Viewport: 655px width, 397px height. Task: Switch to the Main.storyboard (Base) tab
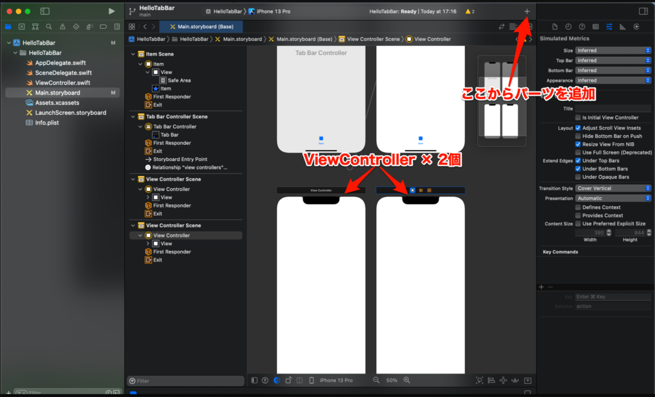(x=202, y=26)
